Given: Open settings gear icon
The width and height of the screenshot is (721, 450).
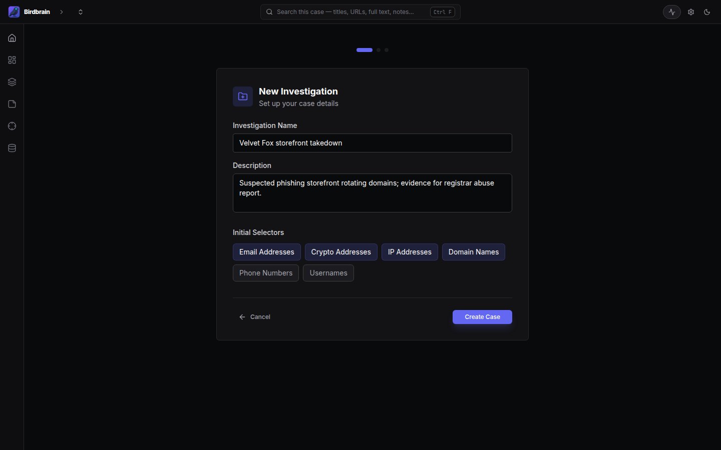Looking at the screenshot, I should pos(691,12).
